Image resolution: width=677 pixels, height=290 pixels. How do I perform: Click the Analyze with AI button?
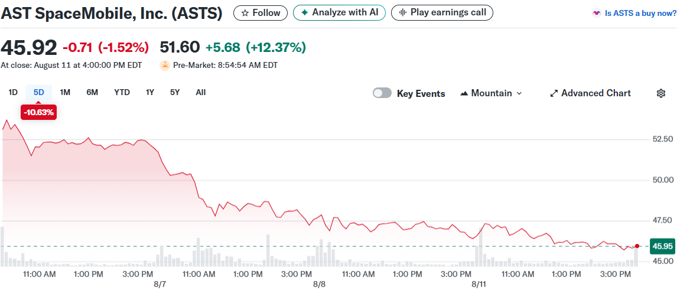339,12
